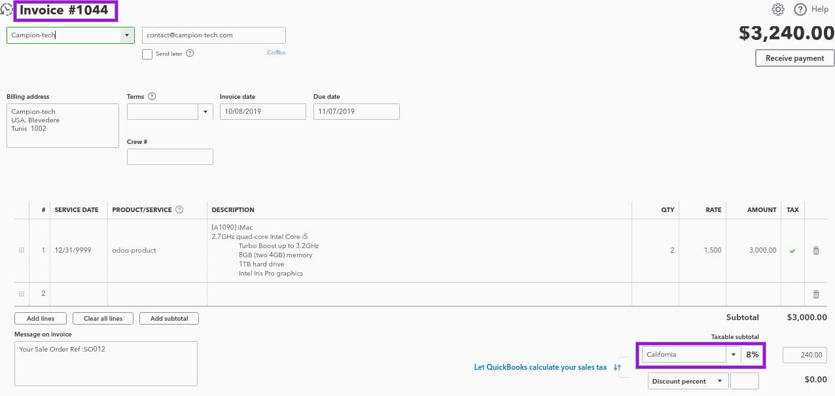The image size is (835, 396).
Task: Click the sales tax swap arrows icon
Action: coord(618,367)
